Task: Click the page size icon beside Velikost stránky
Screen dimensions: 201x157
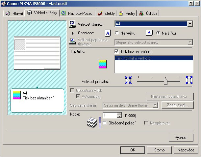Action: click(73, 24)
